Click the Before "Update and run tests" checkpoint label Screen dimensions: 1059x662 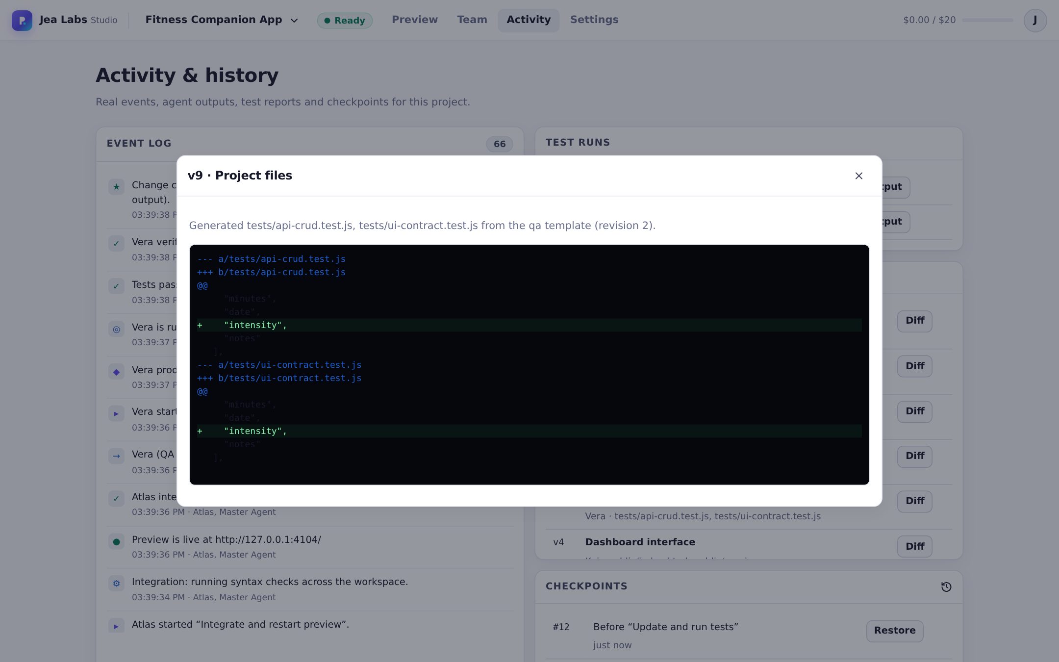[666, 627]
